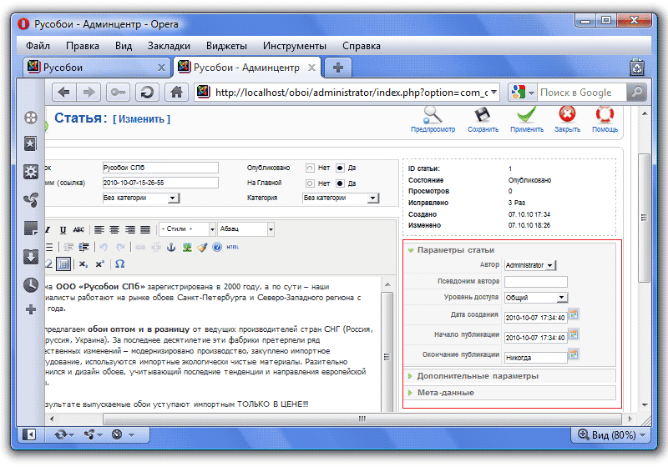The width and height of the screenshot is (668, 467).
Task: Click the browser reload button
Action: pos(148,93)
